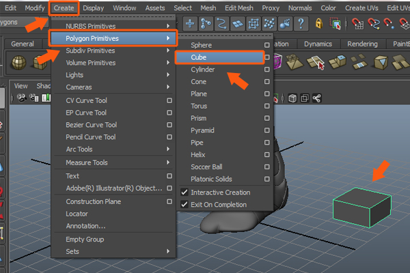This screenshot has width=410, height=273.
Task: Click the share-style icon in viewport toolbar
Action: click(x=316, y=98)
